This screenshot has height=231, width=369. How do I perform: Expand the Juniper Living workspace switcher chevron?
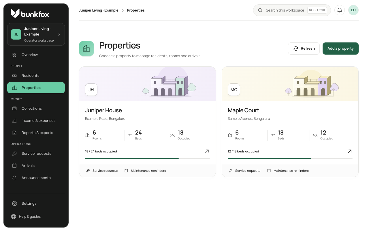tap(59, 34)
